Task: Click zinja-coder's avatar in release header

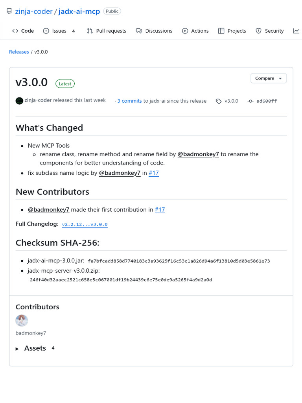Action: [19, 101]
